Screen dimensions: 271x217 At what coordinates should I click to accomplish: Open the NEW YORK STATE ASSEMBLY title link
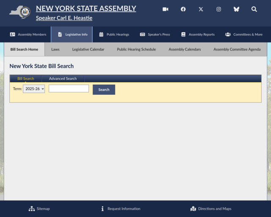[x=86, y=8]
